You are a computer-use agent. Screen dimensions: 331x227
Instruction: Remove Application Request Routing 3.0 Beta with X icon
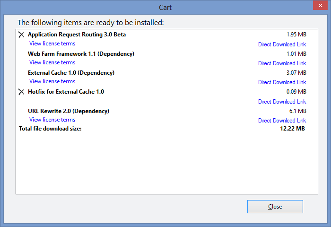(x=21, y=35)
